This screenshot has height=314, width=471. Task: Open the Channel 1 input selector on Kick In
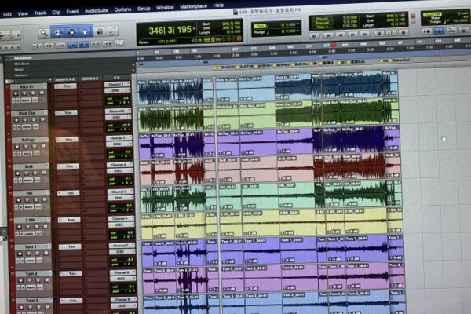pyautogui.click(x=117, y=84)
